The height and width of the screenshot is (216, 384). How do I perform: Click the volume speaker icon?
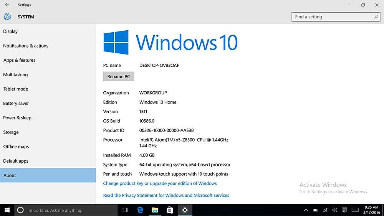[x=335, y=210]
